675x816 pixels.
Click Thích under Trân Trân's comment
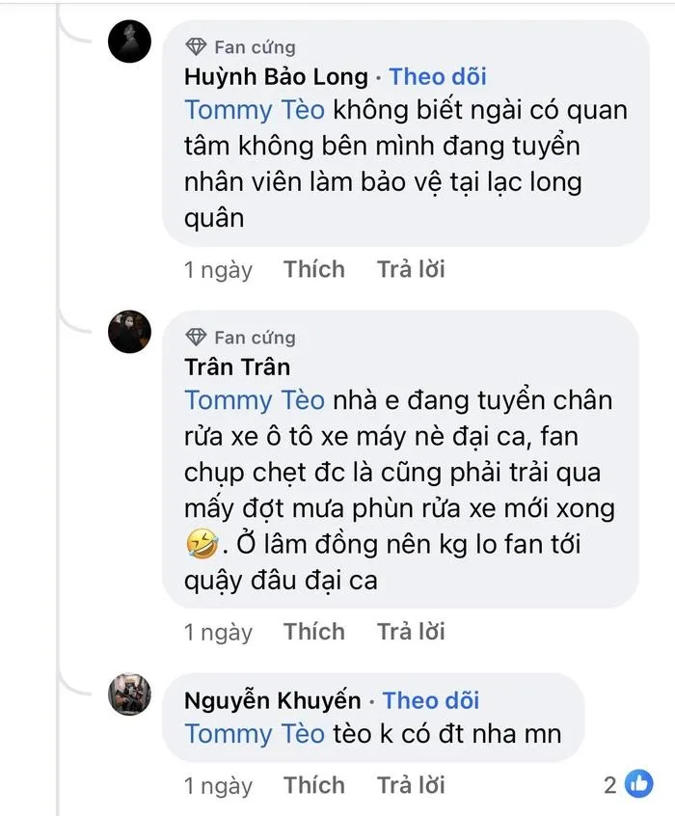point(314,632)
